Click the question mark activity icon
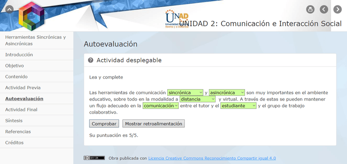 pos(90,60)
